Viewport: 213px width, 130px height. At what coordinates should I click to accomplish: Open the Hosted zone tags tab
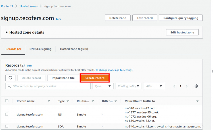click(74, 49)
